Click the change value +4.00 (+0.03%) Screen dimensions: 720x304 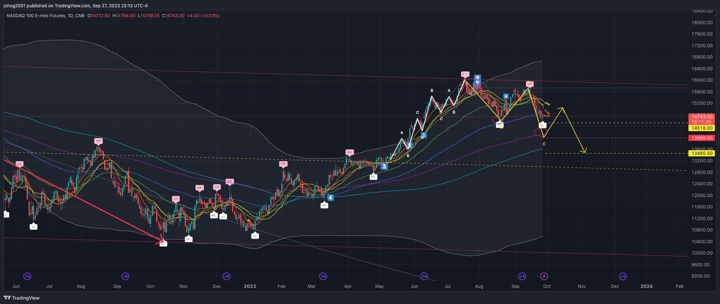coord(203,16)
